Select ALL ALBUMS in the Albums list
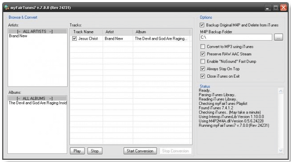Image resolution: width=291 pixels, height=162 pixels. click(37, 98)
